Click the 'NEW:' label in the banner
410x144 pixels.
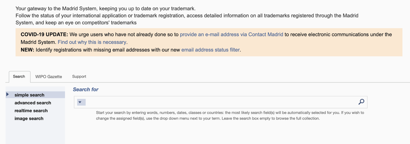coord(27,50)
